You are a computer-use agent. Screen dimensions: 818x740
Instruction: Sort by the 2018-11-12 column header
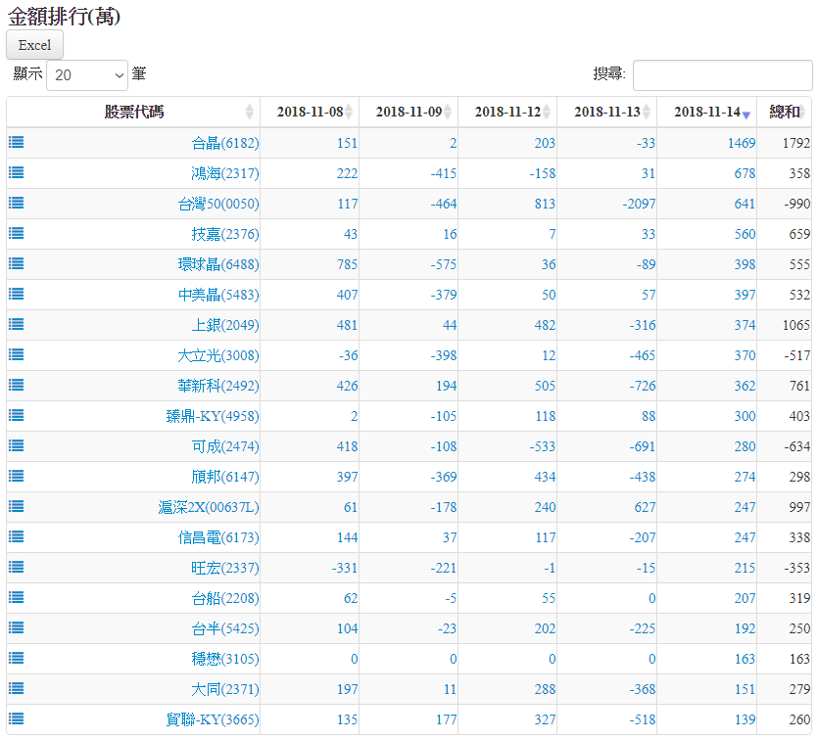[x=507, y=112]
